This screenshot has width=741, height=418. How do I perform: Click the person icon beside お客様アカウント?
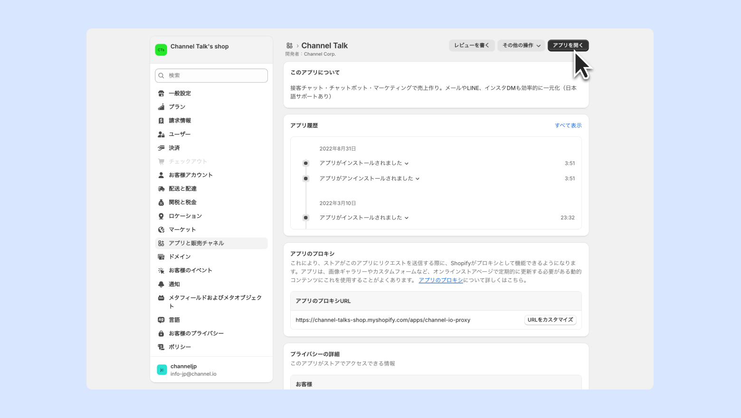(161, 175)
